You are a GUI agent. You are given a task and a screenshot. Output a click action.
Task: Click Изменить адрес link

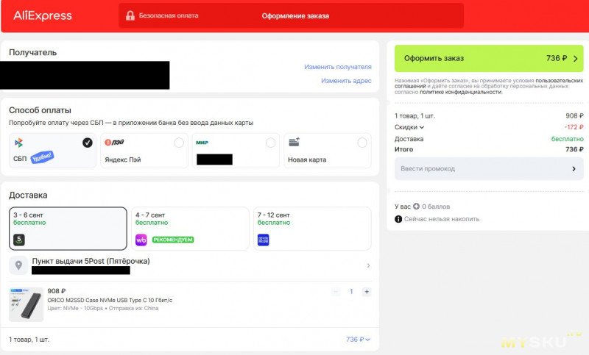point(346,81)
